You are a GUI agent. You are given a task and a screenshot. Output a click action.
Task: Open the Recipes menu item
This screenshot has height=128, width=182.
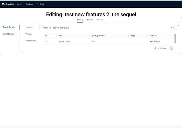[29, 4]
